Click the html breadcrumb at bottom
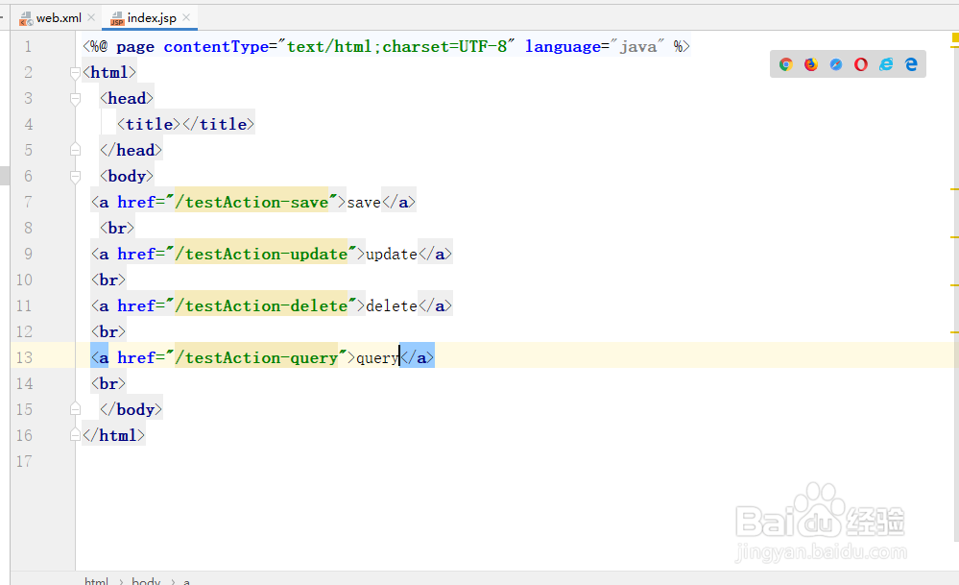 point(96,580)
